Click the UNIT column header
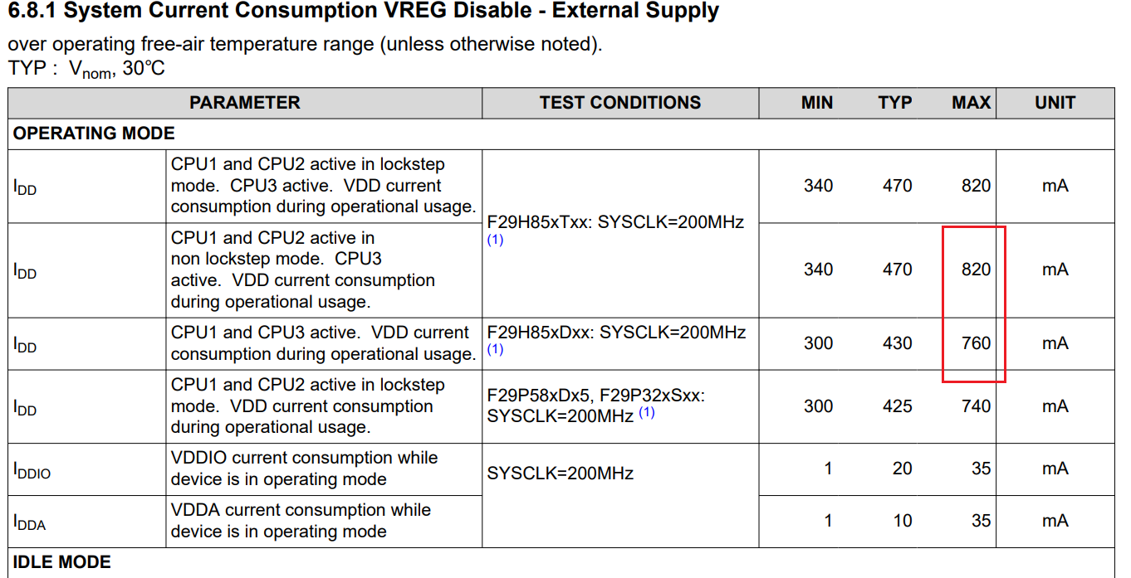The width and height of the screenshot is (1131, 578). point(1055,103)
